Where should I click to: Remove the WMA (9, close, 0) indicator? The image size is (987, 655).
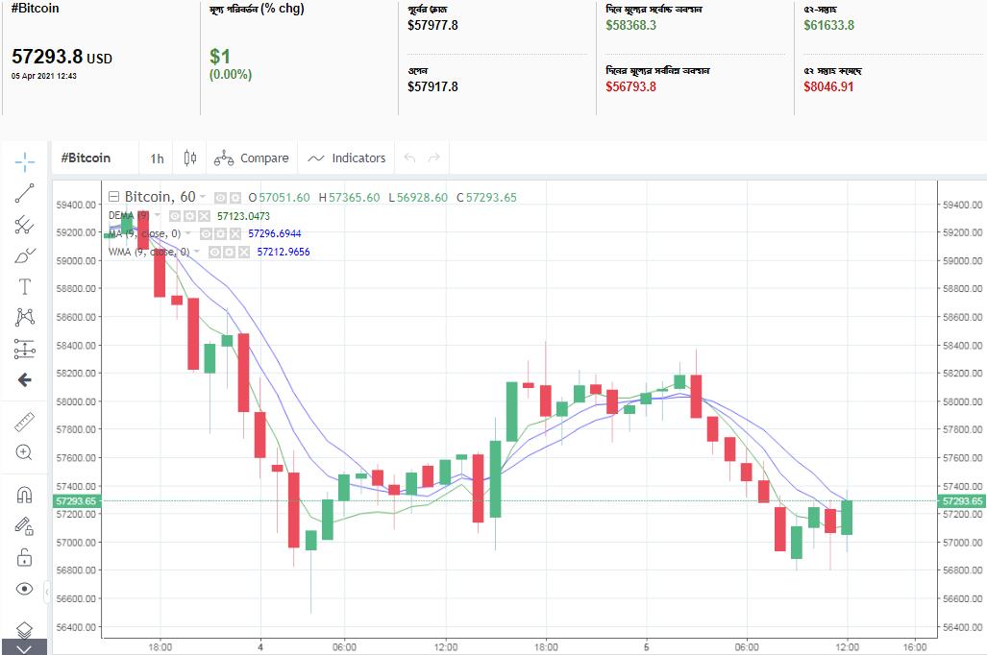coord(244,253)
